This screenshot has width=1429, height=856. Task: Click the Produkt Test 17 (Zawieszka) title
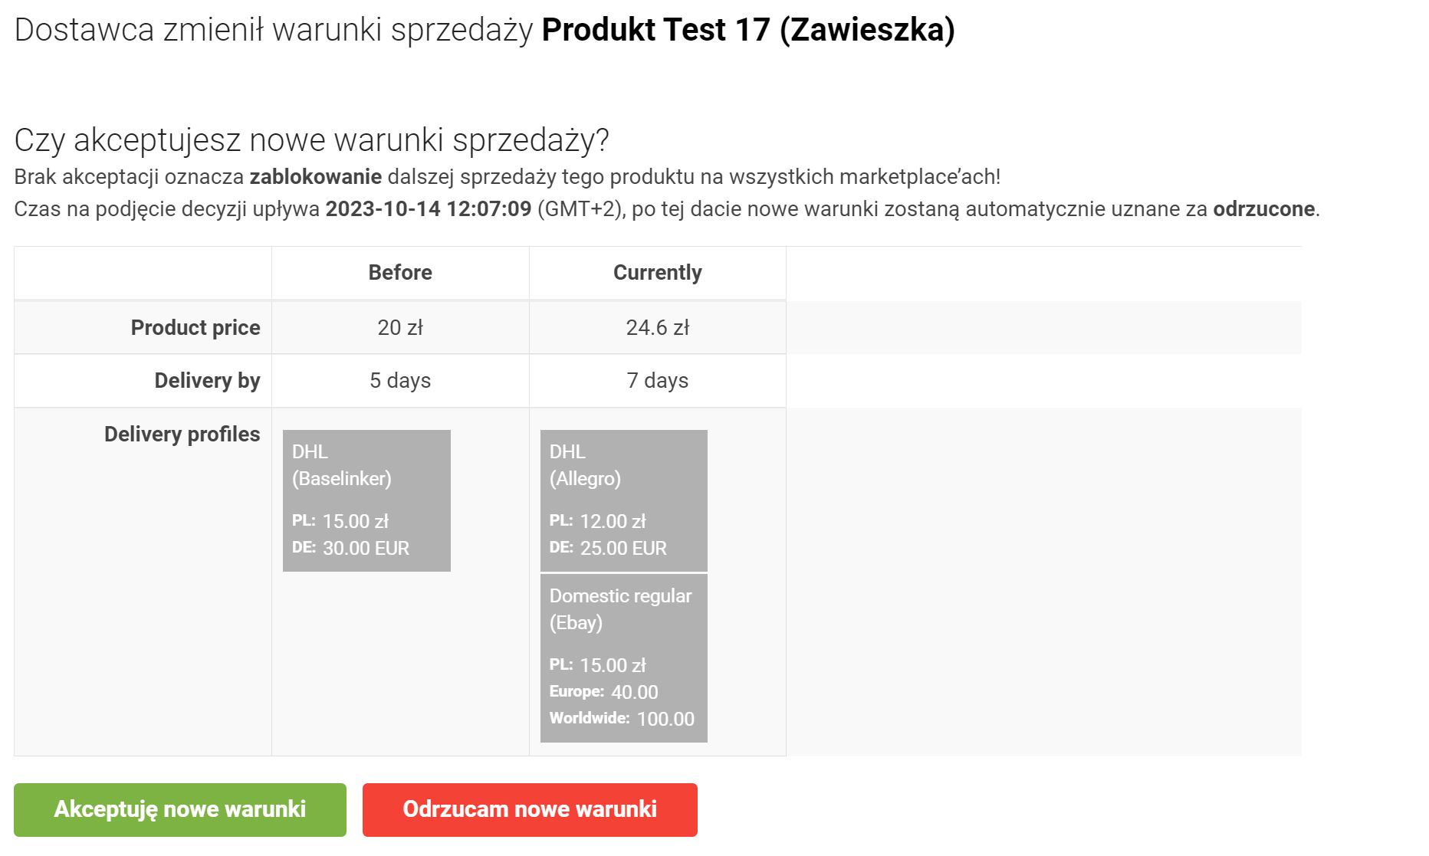coord(748,31)
